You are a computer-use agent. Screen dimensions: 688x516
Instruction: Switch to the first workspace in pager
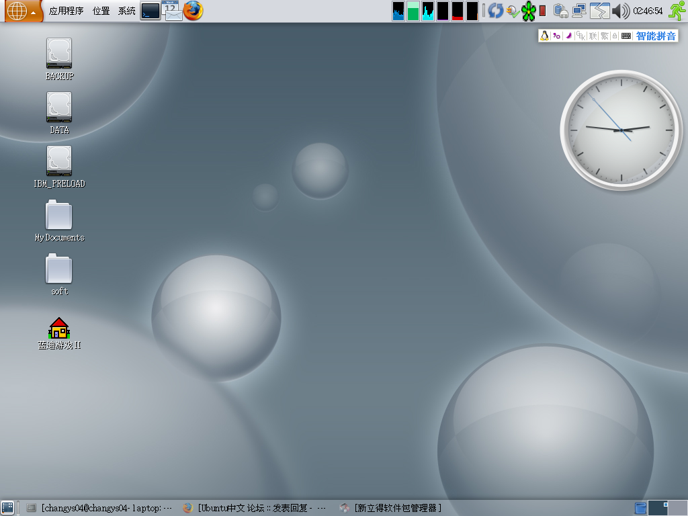click(658, 508)
